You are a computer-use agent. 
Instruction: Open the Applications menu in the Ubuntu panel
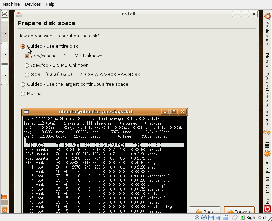click(267, 35)
